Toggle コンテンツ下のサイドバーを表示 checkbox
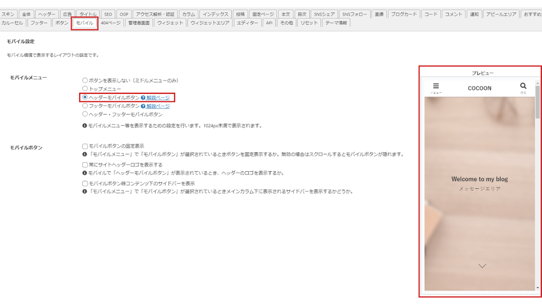542x305 pixels. pos(85,184)
